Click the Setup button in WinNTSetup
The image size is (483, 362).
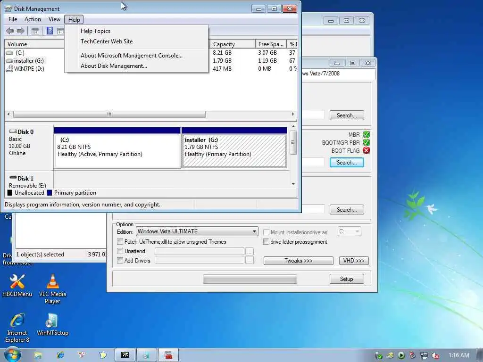[x=347, y=279]
